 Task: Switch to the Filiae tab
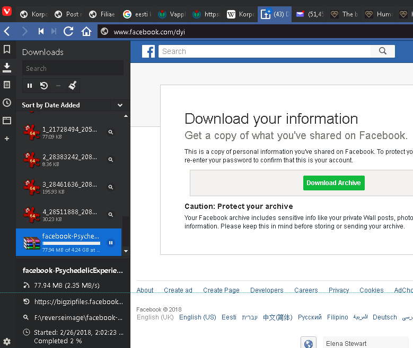pyautogui.click(x=102, y=14)
